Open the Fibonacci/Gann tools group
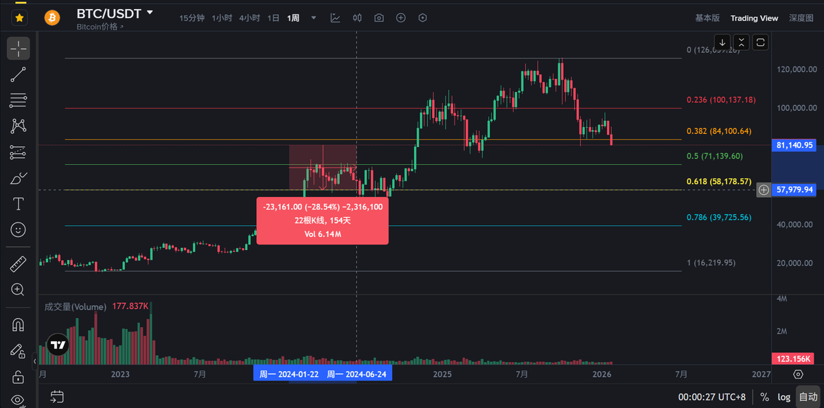Image resolution: width=824 pixels, height=408 pixels. click(19, 101)
